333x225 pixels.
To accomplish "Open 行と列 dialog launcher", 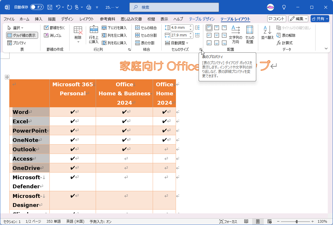I will coord(129,49).
